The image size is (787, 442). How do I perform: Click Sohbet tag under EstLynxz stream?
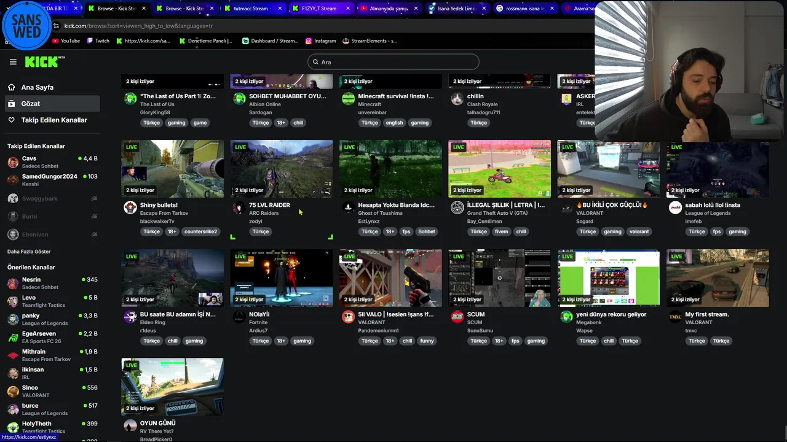pyautogui.click(x=427, y=231)
